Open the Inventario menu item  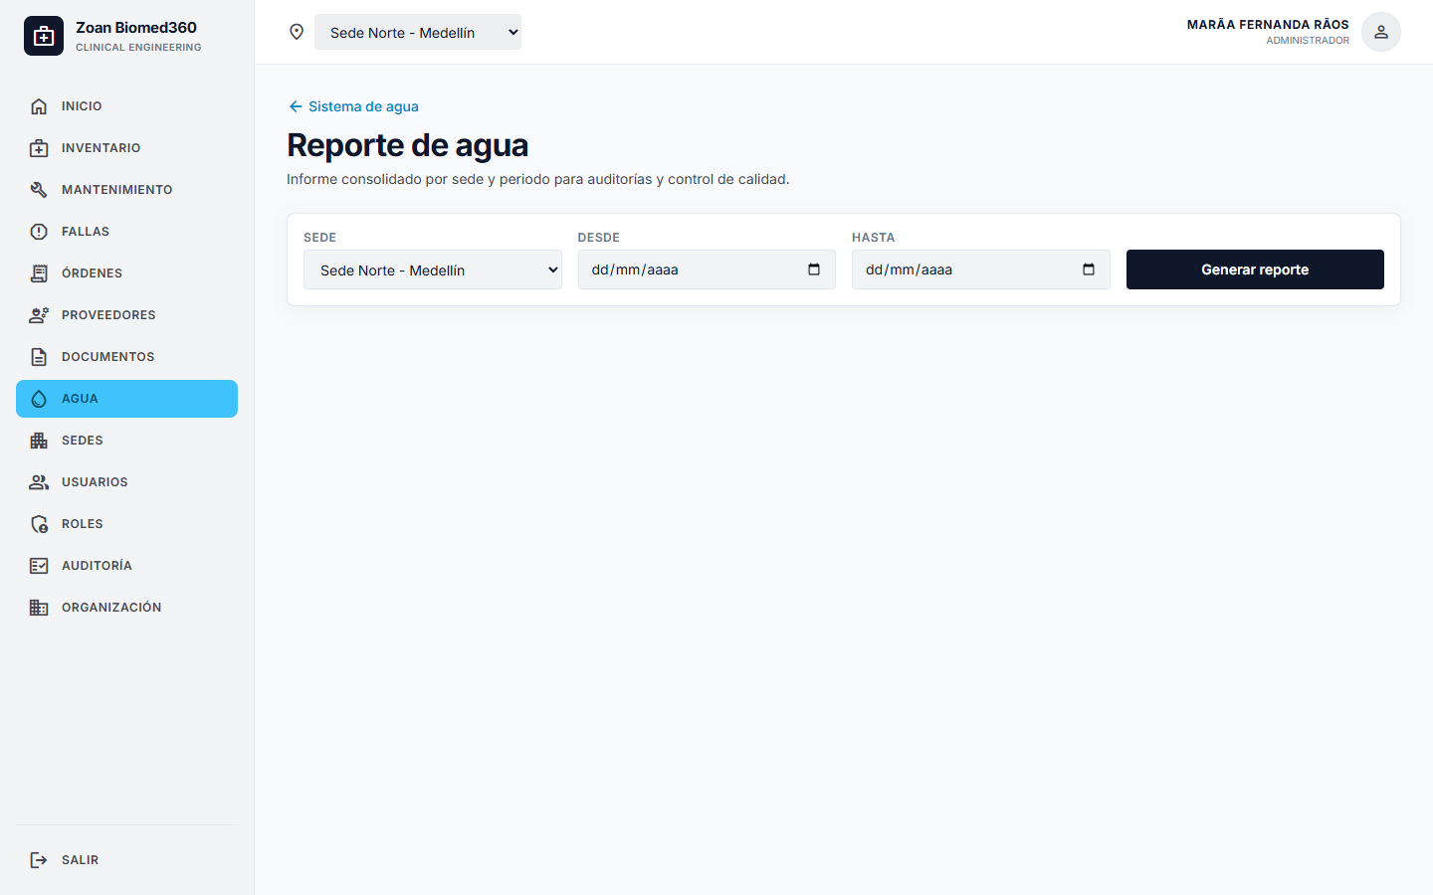coord(126,148)
